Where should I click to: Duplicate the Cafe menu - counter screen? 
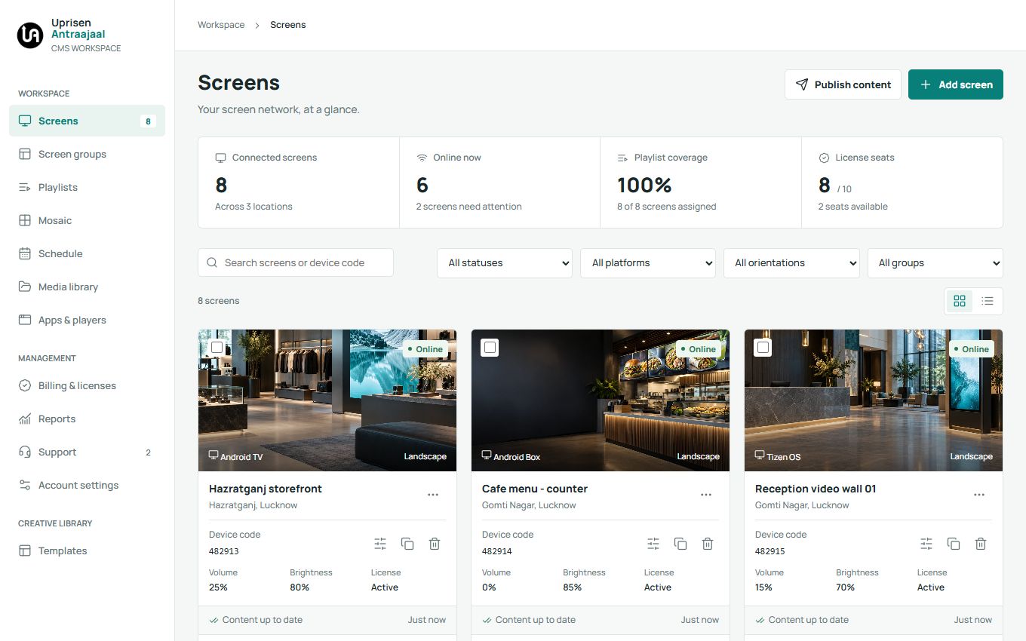pos(680,544)
